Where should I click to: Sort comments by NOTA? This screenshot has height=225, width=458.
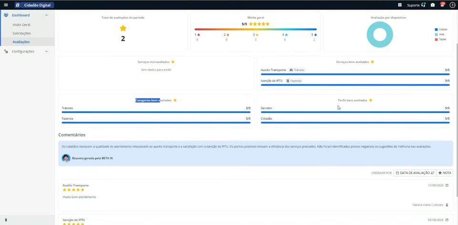445,173
